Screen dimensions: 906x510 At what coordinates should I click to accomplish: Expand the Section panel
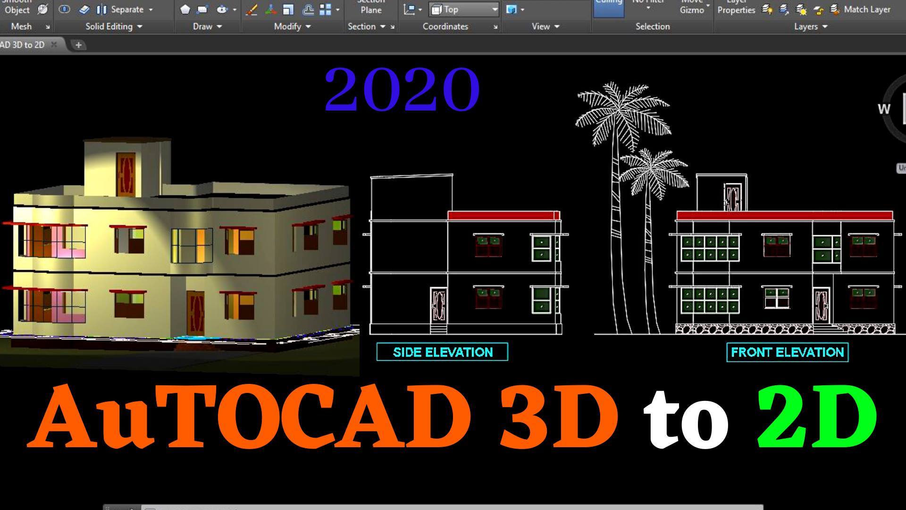[367, 26]
